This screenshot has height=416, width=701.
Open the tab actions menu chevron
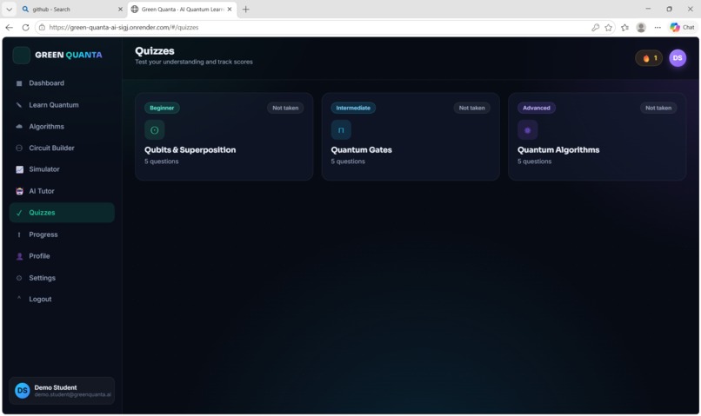(9, 9)
